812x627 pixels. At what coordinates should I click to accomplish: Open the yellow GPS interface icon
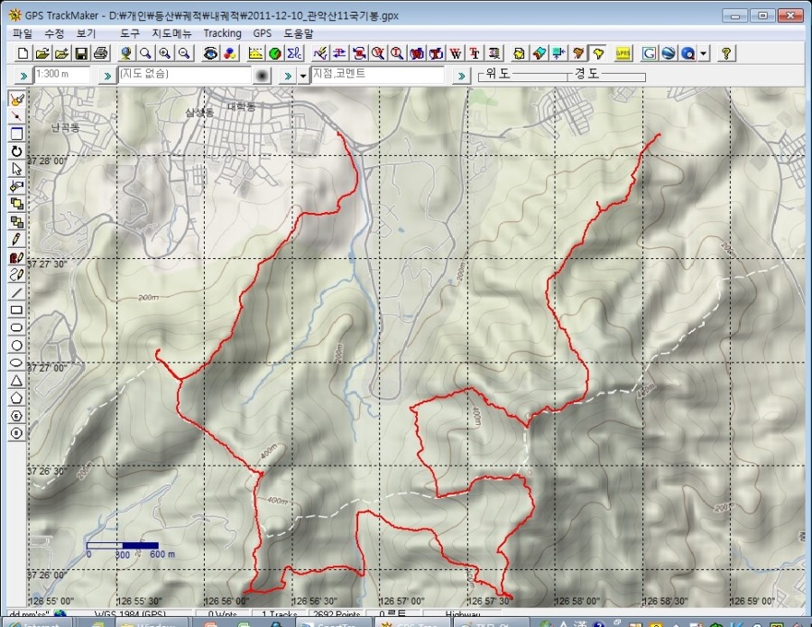[x=623, y=53]
